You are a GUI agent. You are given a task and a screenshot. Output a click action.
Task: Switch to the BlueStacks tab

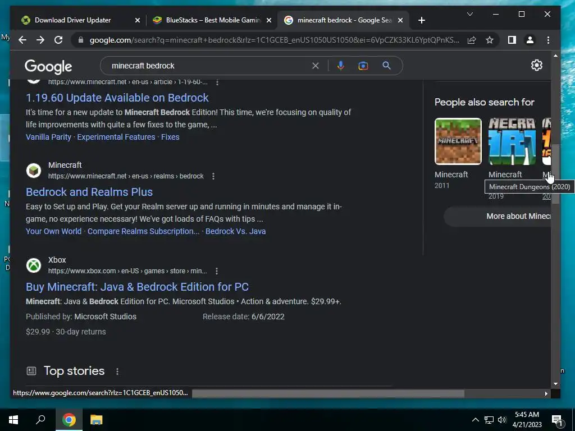(213, 20)
